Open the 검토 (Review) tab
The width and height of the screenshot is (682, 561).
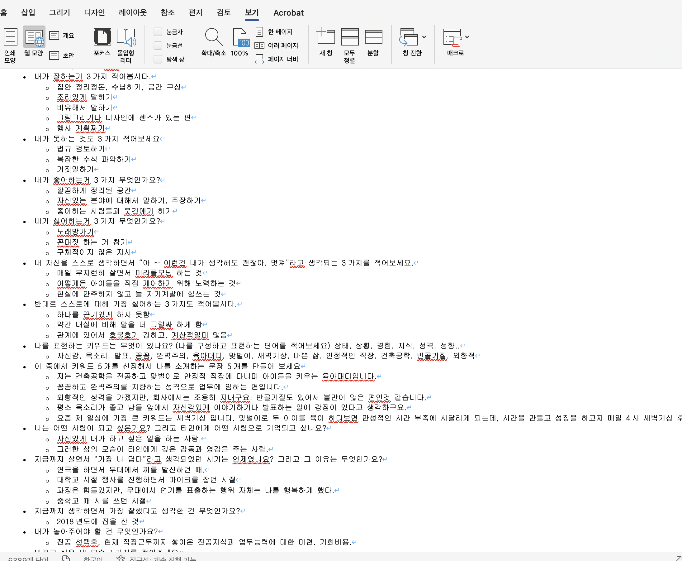224,13
